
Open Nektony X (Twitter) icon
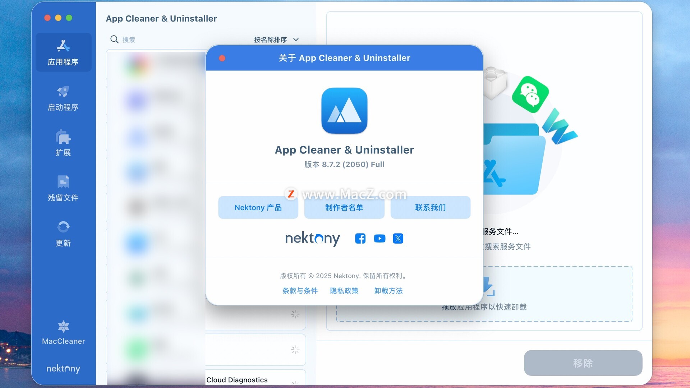(398, 239)
